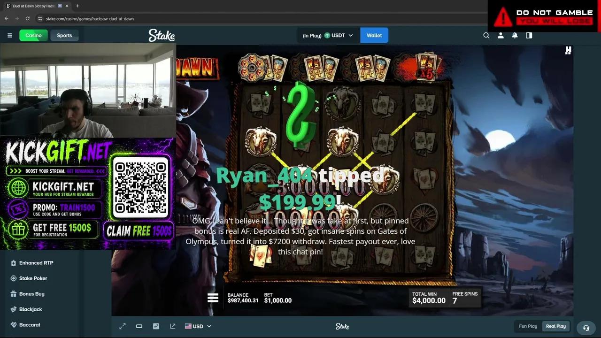
Task: Click the Bet $1,000.00 value
Action: [x=277, y=300]
